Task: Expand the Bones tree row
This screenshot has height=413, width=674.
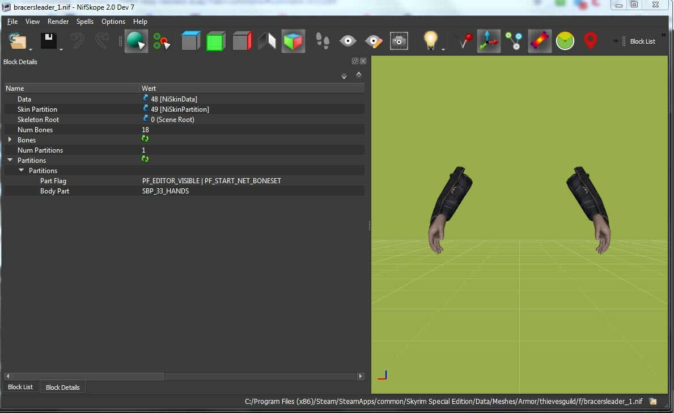Action: click(10, 140)
